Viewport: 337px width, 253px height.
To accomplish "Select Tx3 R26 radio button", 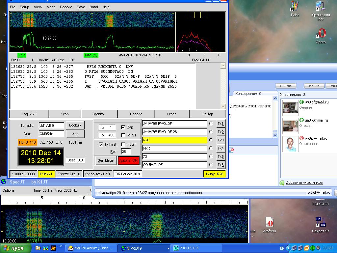I will pos(211,140).
